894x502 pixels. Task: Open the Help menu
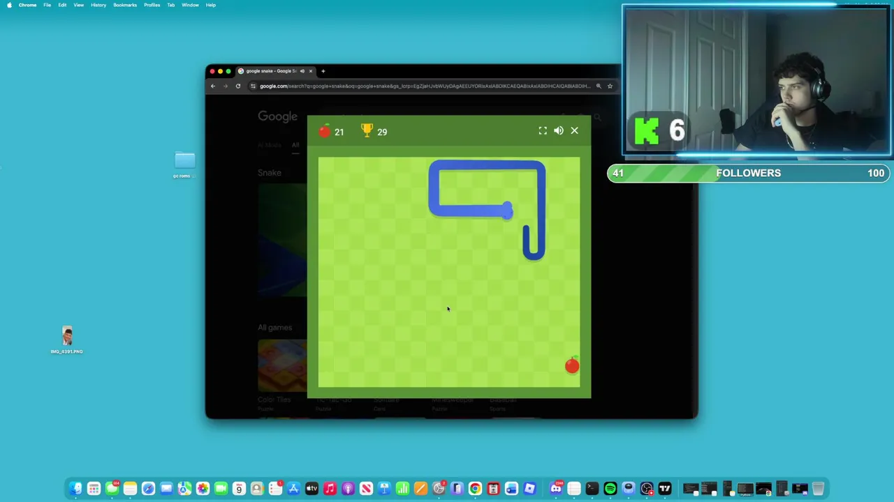tap(210, 5)
